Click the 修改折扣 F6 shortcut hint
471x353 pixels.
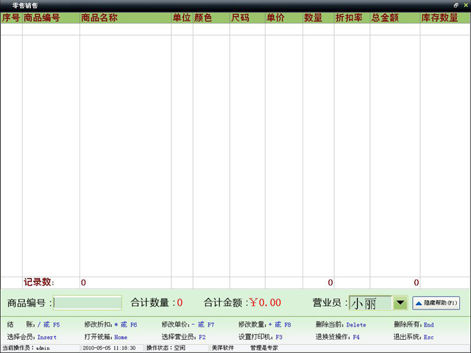tap(110, 324)
